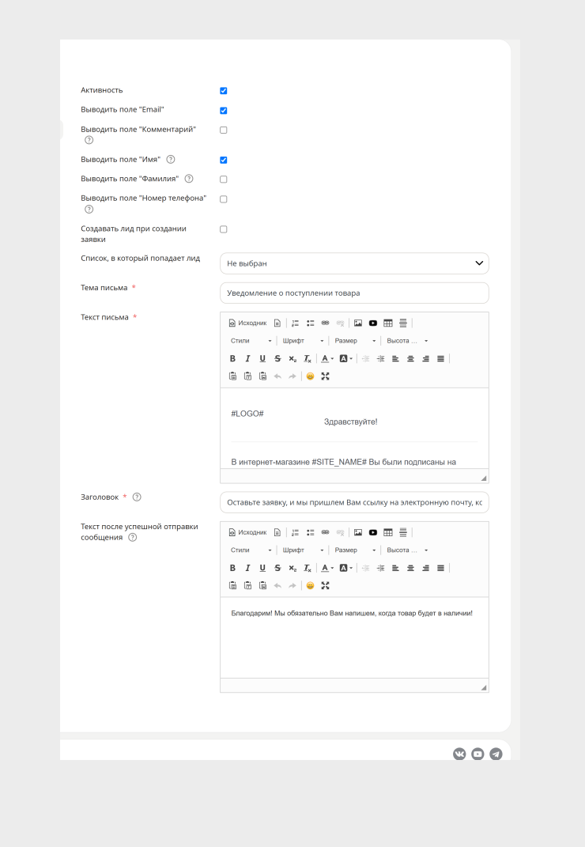Apply strikethrough in the Текст письма editor
The width and height of the screenshot is (585, 847).
pos(277,359)
